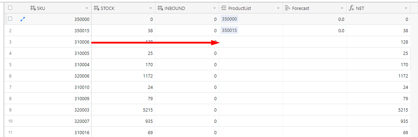Click the number icon beside STOCK header

coord(96,8)
